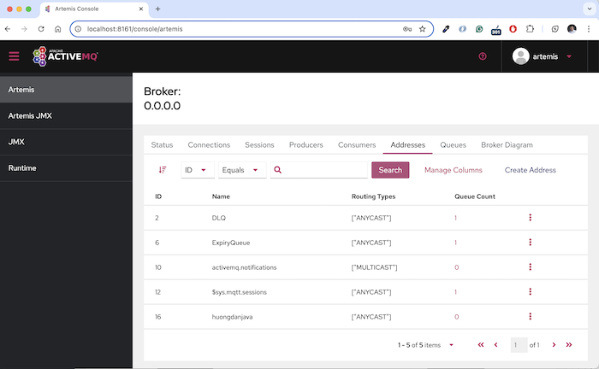This screenshot has height=369, width=599.
Task: Open queue count link for $sys.mqtt.sessions
Action: pos(455,292)
